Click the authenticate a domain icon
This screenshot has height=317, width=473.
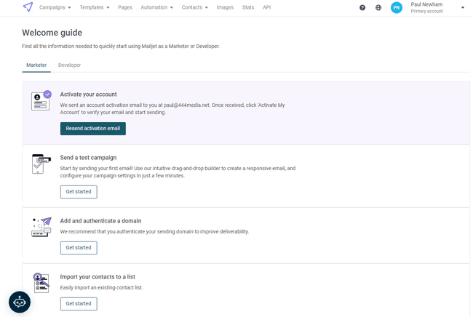click(x=41, y=227)
